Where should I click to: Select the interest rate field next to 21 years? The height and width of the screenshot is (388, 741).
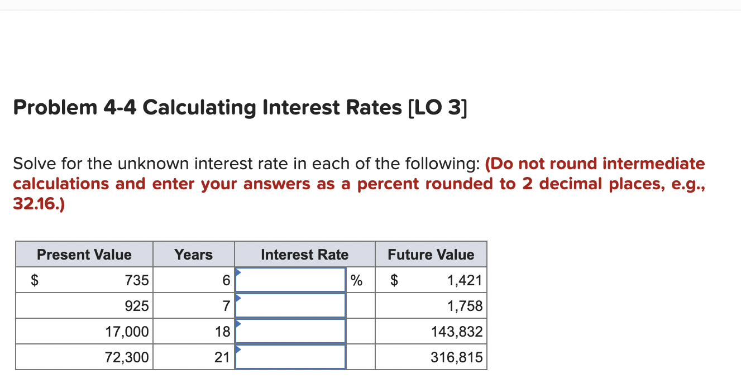(290, 357)
